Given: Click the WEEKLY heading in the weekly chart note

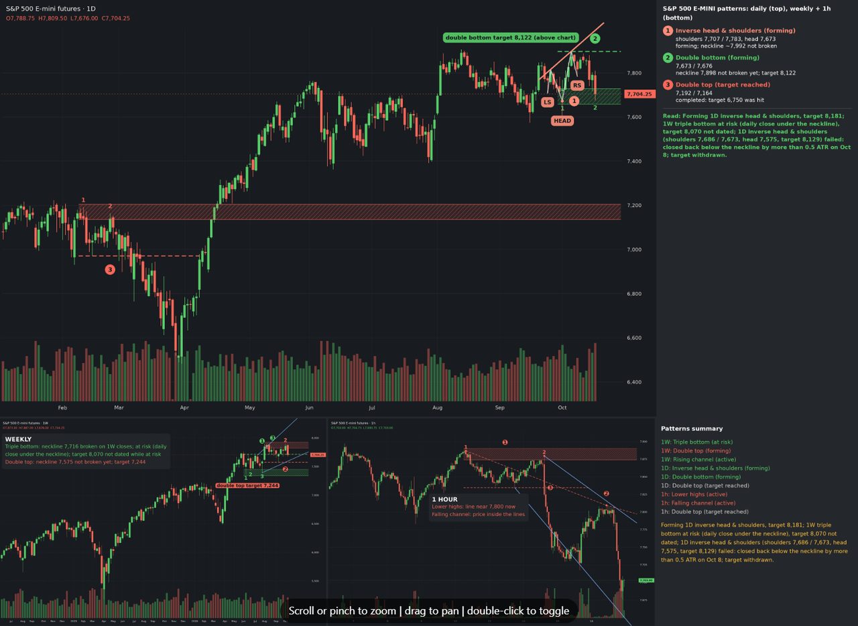Looking at the screenshot, I should (18, 439).
